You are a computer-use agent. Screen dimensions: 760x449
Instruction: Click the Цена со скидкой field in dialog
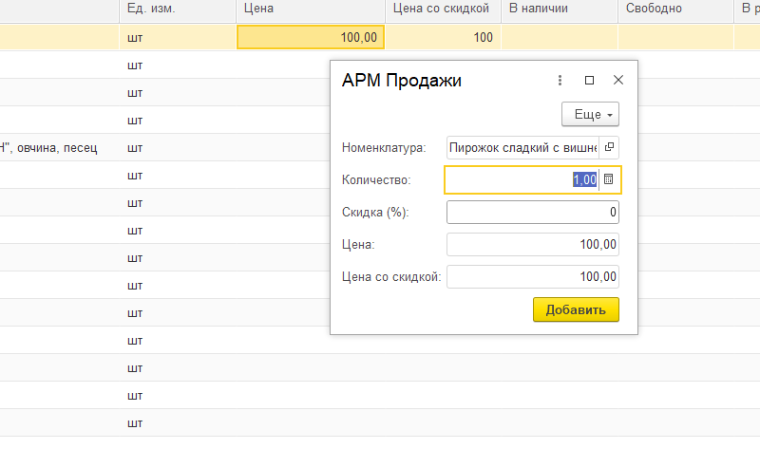click(x=533, y=276)
